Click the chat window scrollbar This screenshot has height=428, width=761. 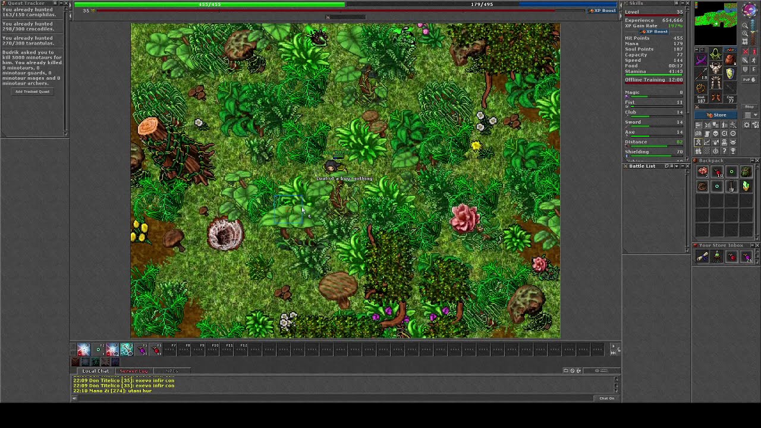tap(617, 384)
